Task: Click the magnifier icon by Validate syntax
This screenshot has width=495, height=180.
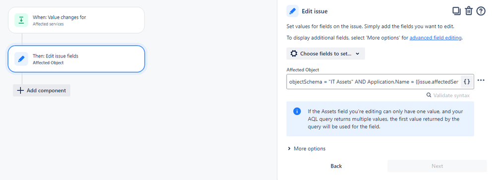Action: pos(429,95)
